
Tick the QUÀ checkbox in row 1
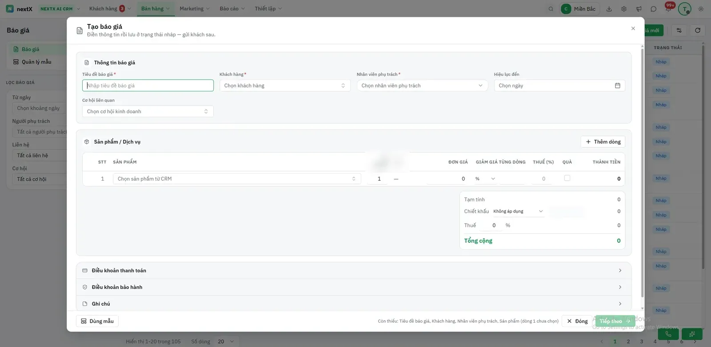[x=567, y=178]
